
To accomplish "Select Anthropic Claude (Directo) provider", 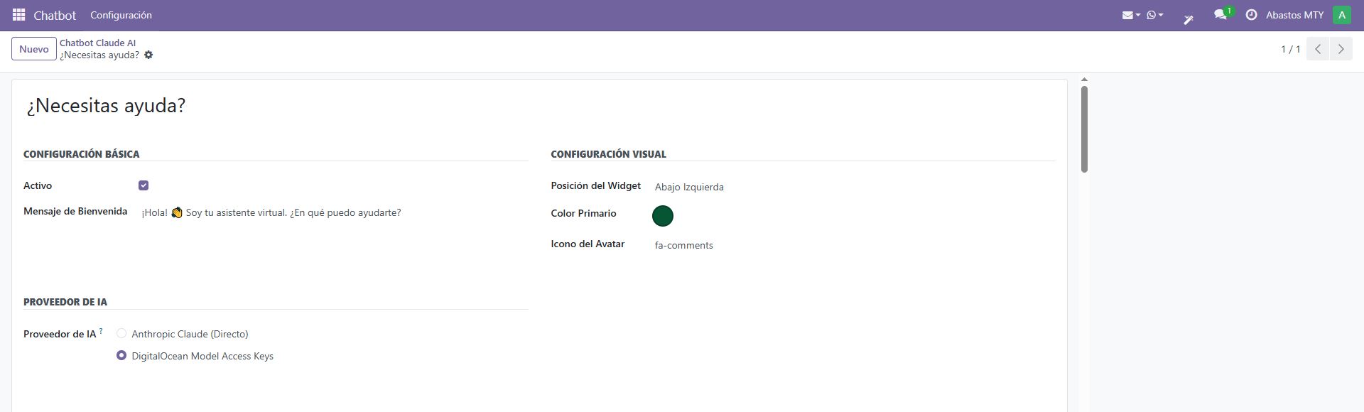I will click(x=121, y=333).
